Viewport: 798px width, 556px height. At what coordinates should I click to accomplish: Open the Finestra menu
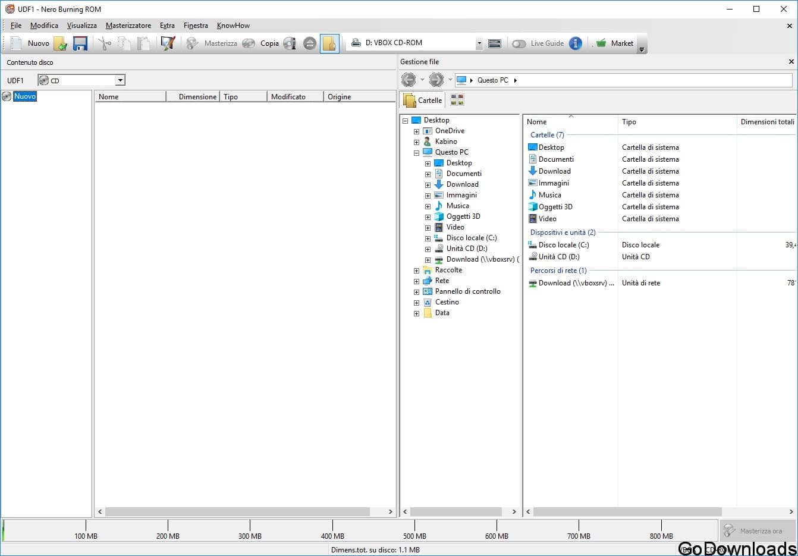196,26
